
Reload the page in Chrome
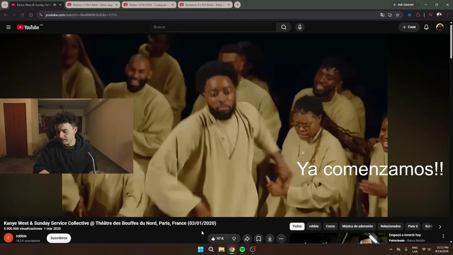22,15
